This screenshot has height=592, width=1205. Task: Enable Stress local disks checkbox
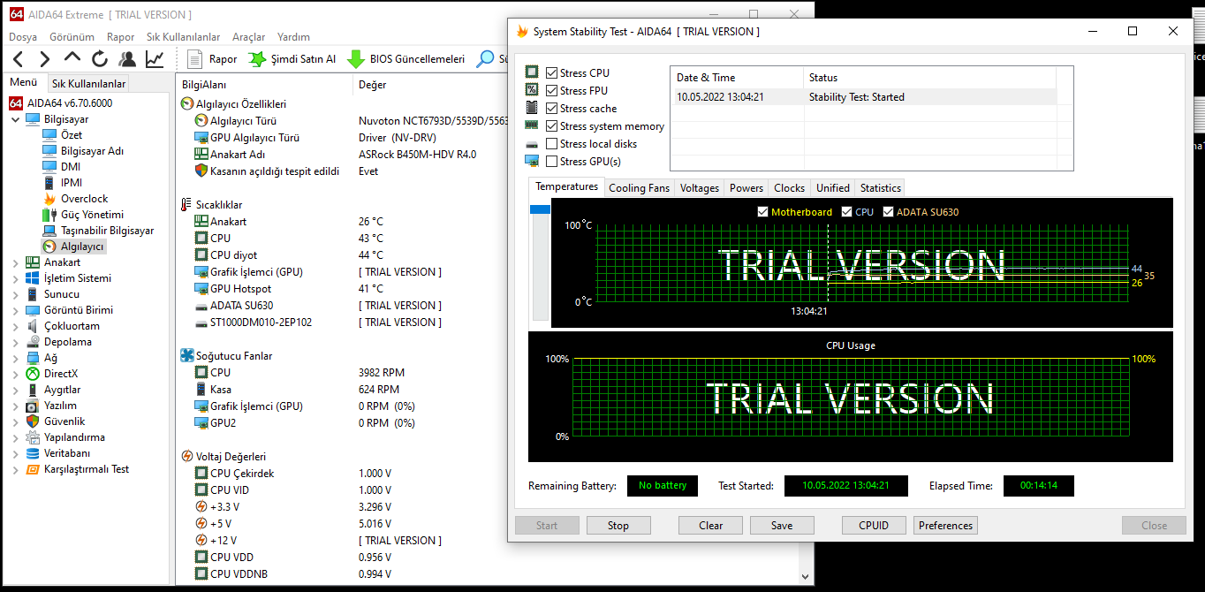552,143
